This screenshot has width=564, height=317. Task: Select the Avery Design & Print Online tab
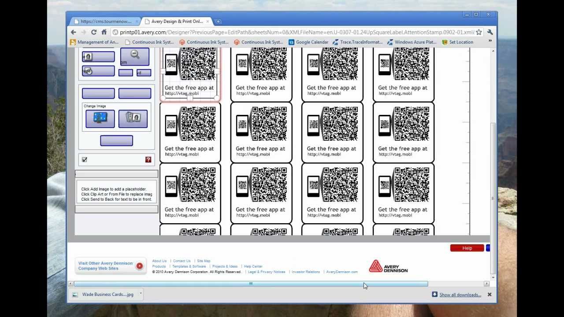176,21
